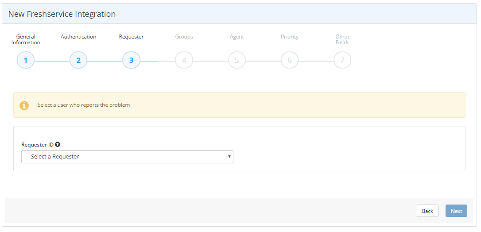Select the step 6 circle
481x232 pixels.
point(290,60)
